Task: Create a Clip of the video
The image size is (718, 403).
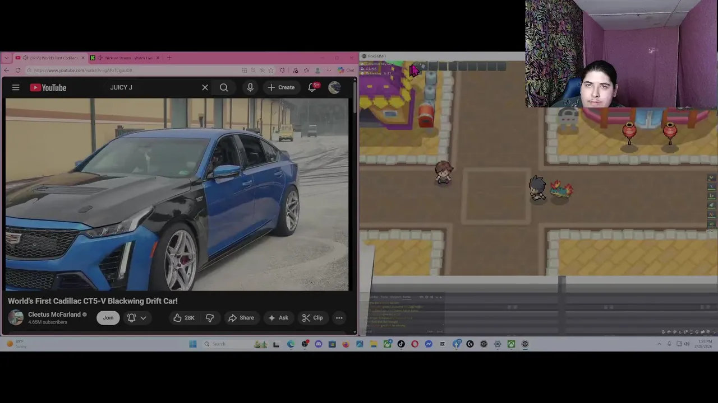Action: click(312, 317)
